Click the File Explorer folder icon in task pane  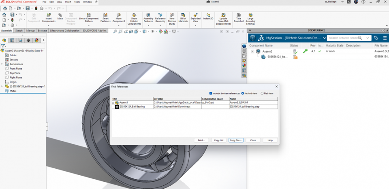click(x=244, y=56)
